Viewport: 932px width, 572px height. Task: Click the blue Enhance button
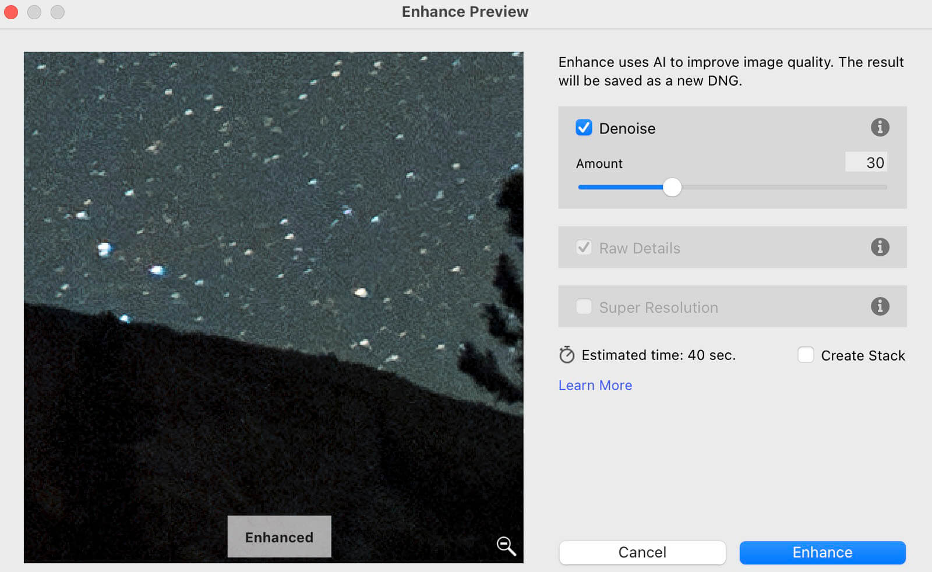click(822, 553)
